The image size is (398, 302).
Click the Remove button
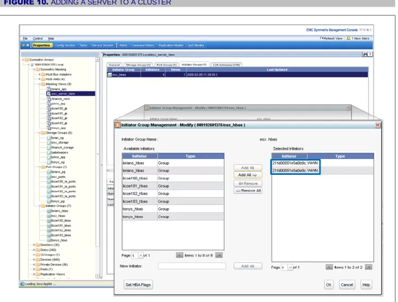248,183
